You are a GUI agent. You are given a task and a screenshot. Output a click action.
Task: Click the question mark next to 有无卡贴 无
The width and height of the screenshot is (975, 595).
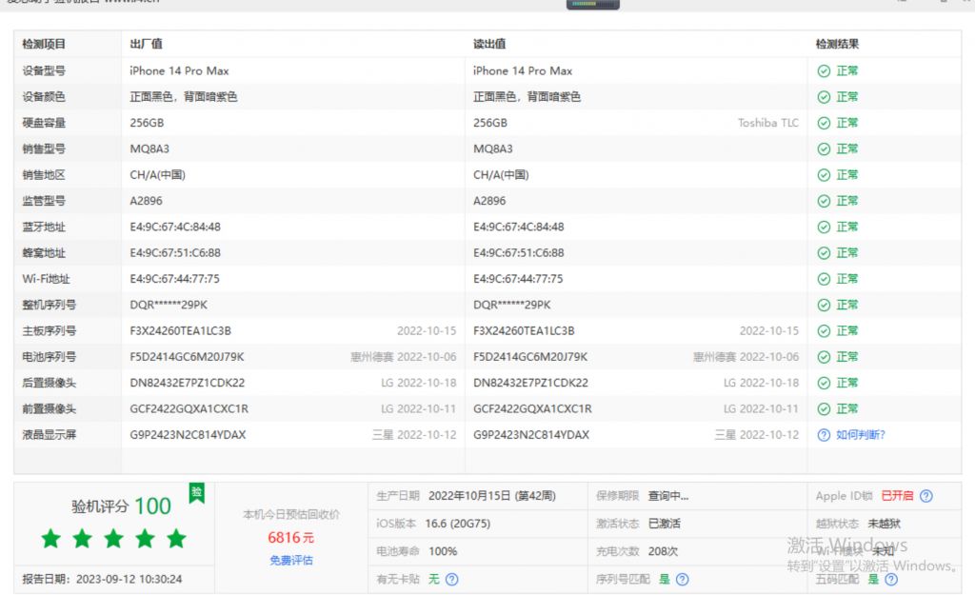(452, 578)
